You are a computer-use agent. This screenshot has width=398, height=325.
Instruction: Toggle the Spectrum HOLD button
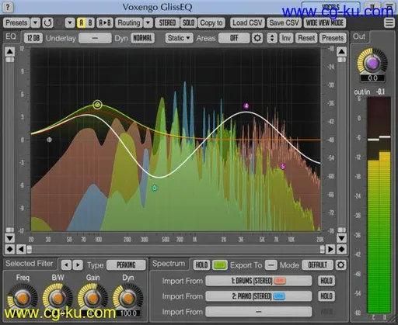point(201,265)
